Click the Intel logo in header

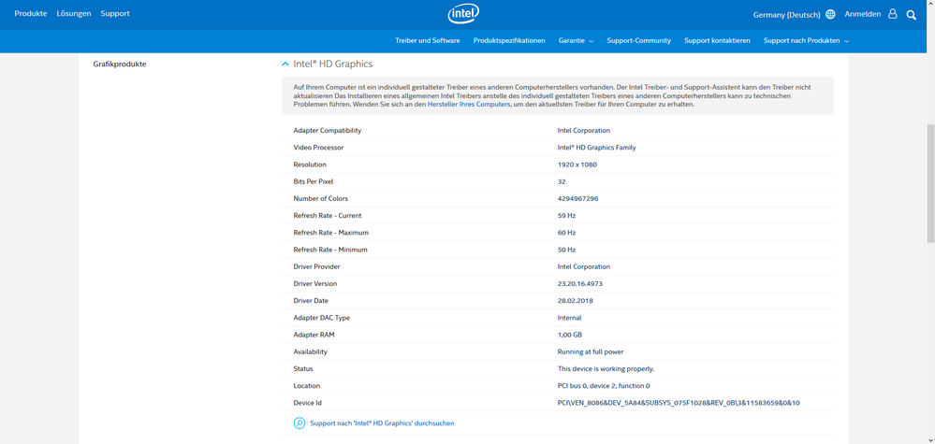pos(463,14)
